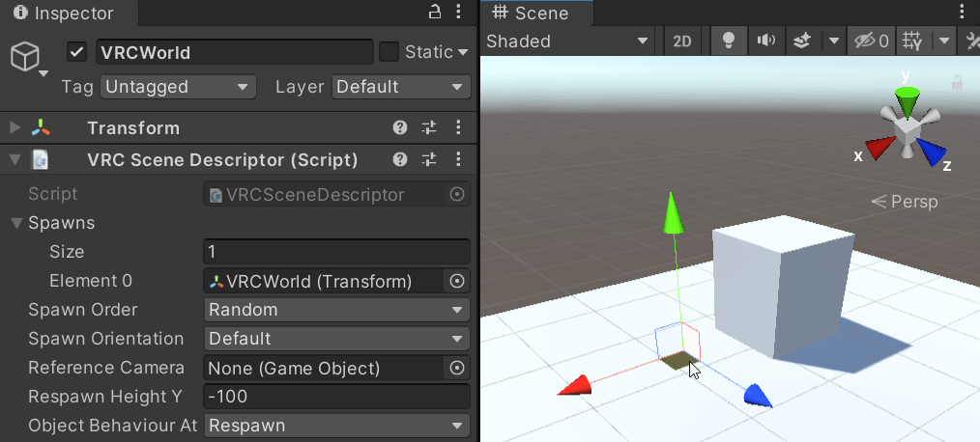Open object picker for Script field
This screenshot has height=442, width=980.
coord(457,194)
